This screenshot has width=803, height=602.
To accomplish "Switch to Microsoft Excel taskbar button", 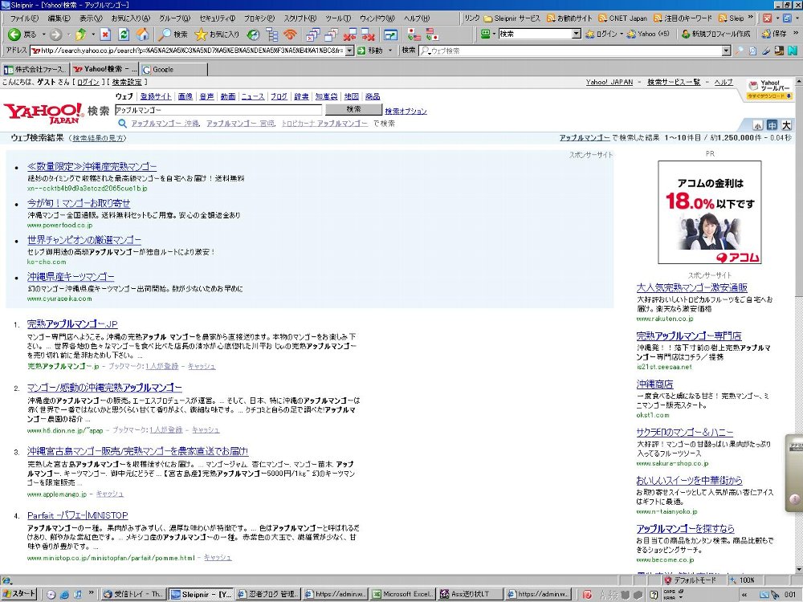I will [402, 594].
